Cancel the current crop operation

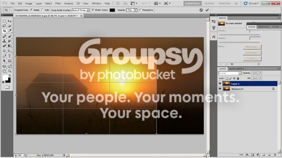click(x=201, y=10)
